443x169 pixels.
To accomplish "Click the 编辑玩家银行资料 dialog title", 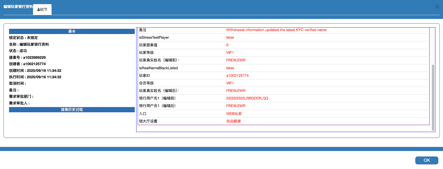I will [x=18, y=6].
